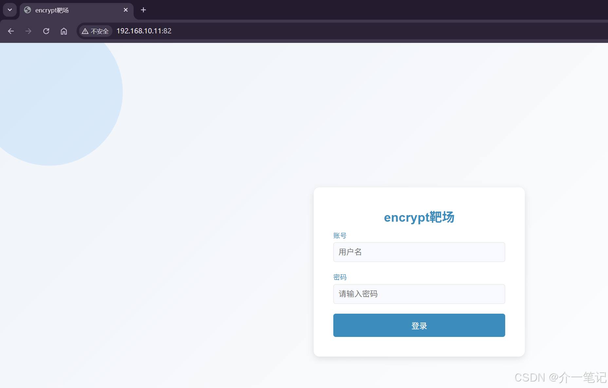The image size is (608, 388).
Task: Reload the current page
Action: 46,31
